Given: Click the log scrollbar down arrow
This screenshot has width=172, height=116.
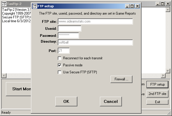Looking at the screenshot, I should point(168,71).
